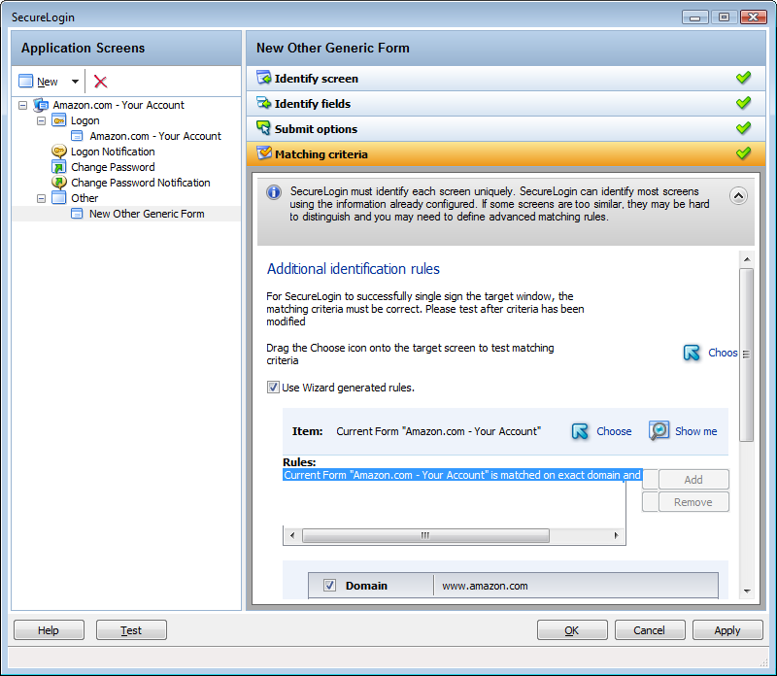The image size is (777, 676).
Task: Click the red X delete icon
Action: pos(100,82)
